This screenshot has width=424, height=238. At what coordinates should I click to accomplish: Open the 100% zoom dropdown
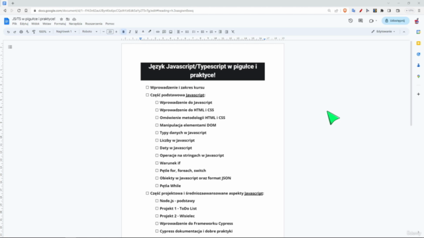tap(44, 32)
